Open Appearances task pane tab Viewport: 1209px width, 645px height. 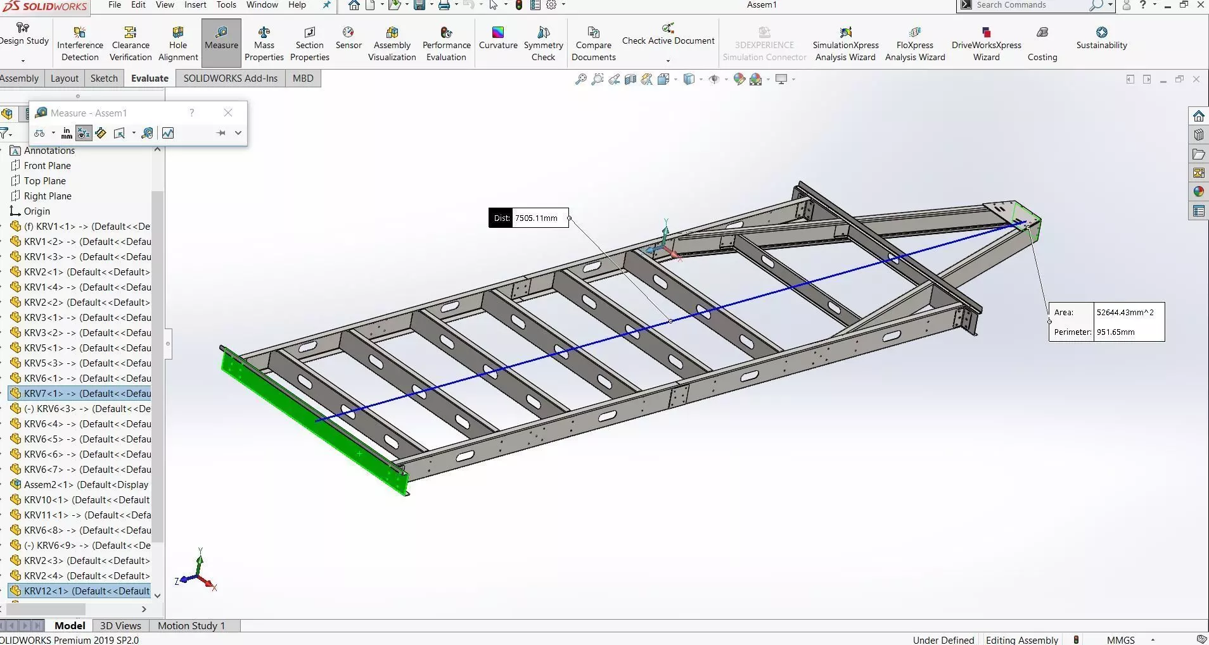(x=1198, y=191)
